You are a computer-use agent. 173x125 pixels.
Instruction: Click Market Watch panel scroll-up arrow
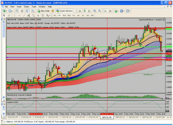pyautogui.click(x=4, y=22)
